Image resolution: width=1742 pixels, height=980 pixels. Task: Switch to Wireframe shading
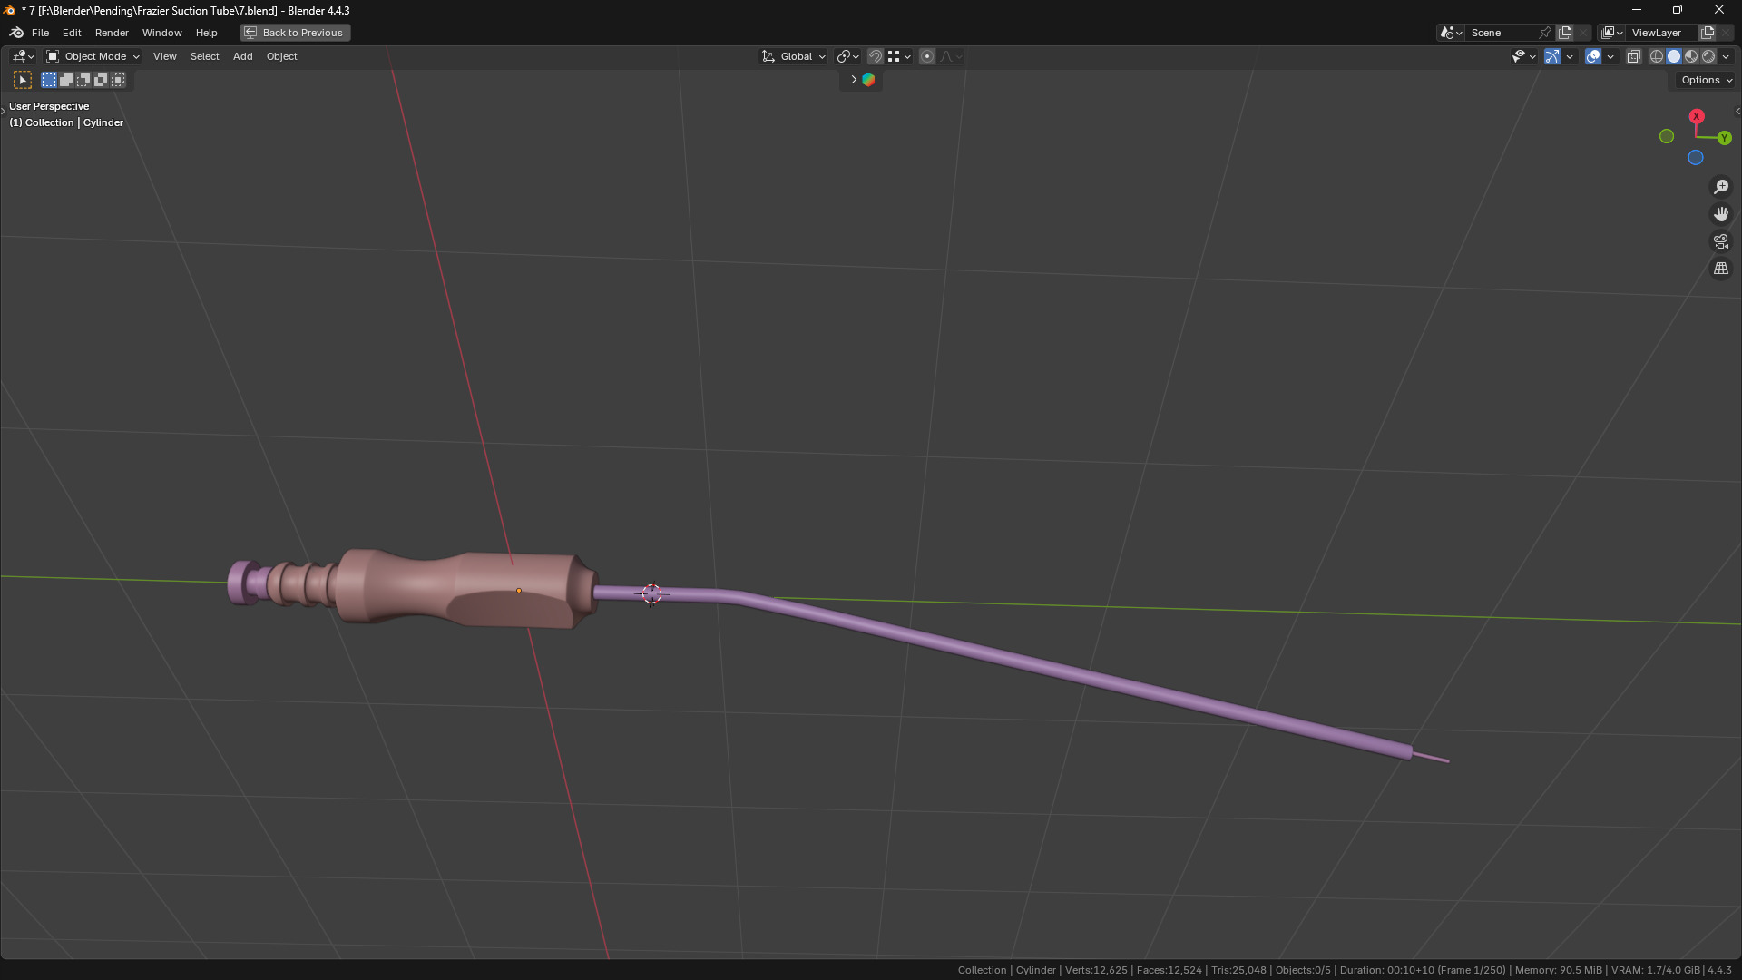tap(1657, 56)
